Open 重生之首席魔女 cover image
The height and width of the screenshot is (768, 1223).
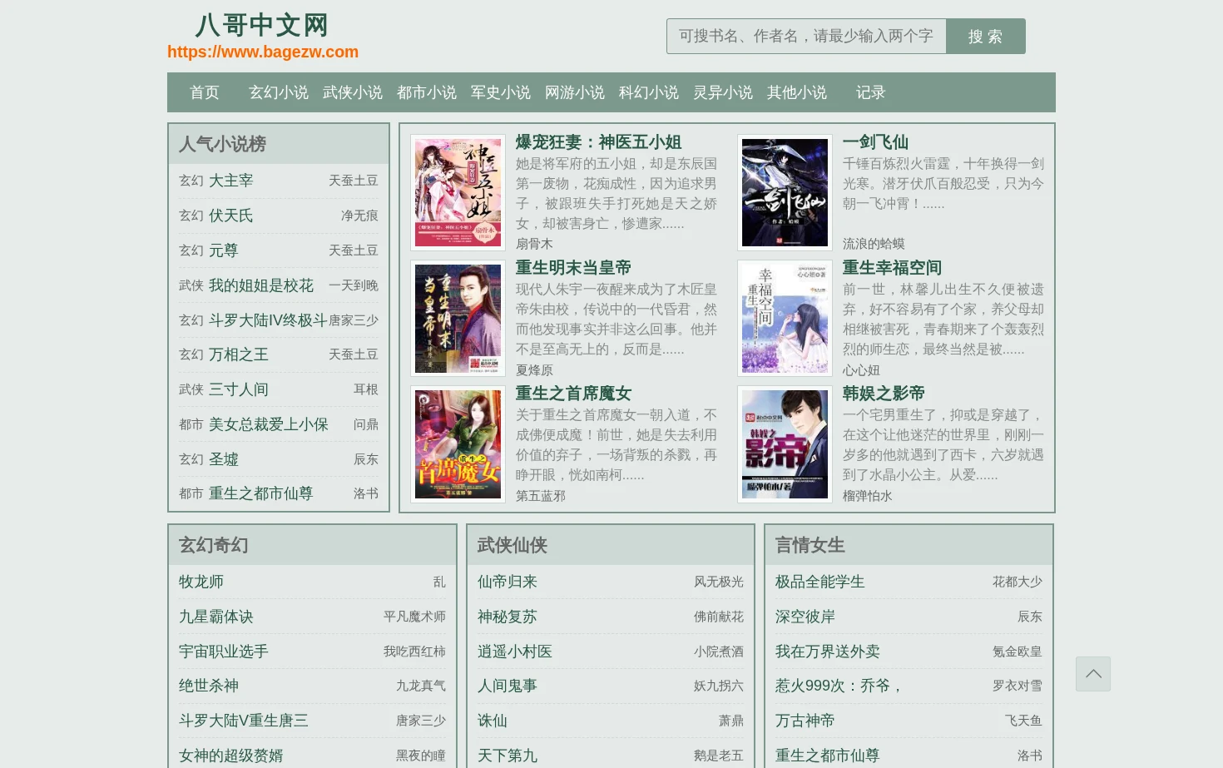(x=458, y=444)
